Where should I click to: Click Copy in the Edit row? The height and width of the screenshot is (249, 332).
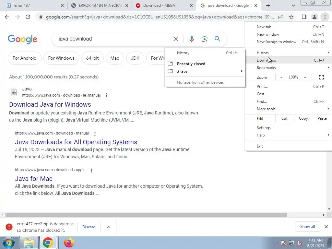point(303,118)
